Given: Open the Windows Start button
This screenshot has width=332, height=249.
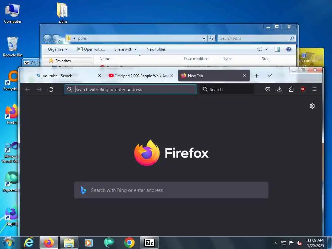Looking at the screenshot, I should [x=8, y=243].
